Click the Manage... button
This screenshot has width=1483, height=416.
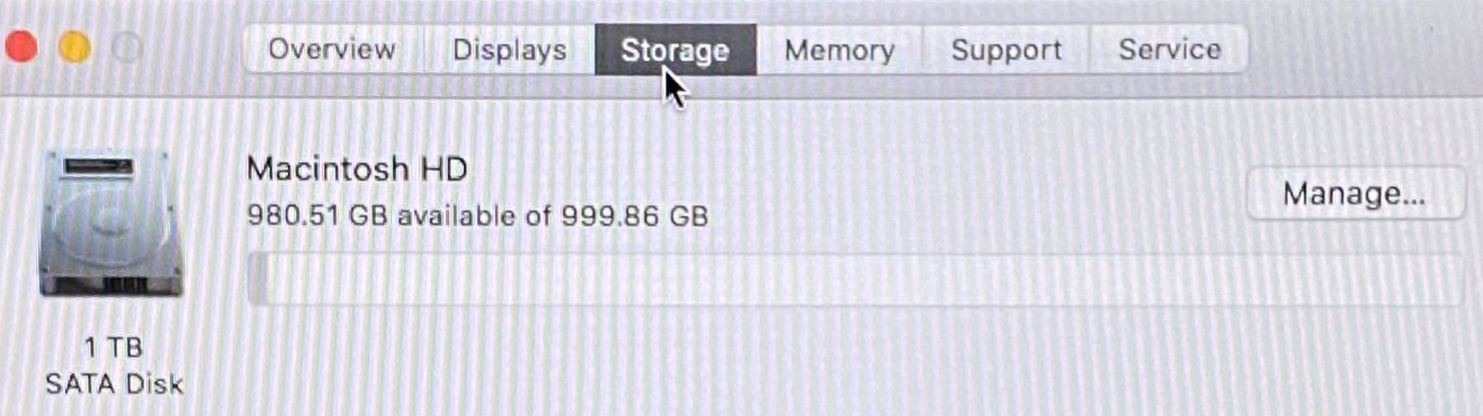(x=1354, y=193)
